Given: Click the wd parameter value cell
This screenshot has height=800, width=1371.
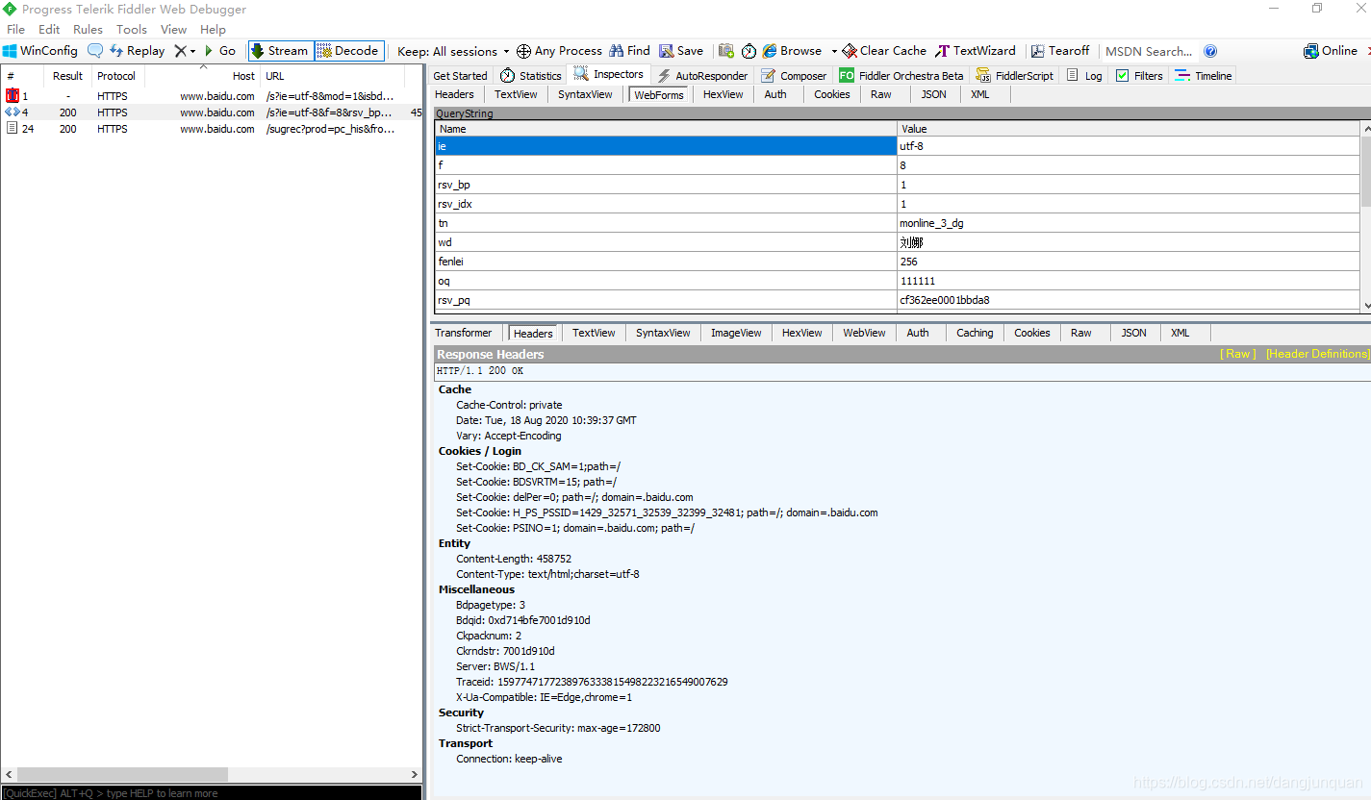Looking at the screenshot, I should click(x=1130, y=242).
